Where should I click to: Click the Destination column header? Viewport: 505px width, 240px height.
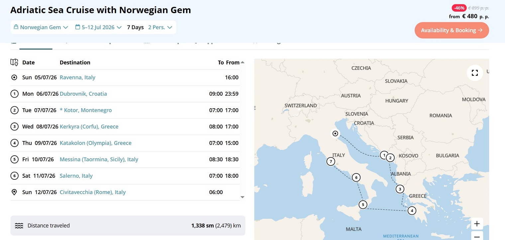(x=75, y=62)
